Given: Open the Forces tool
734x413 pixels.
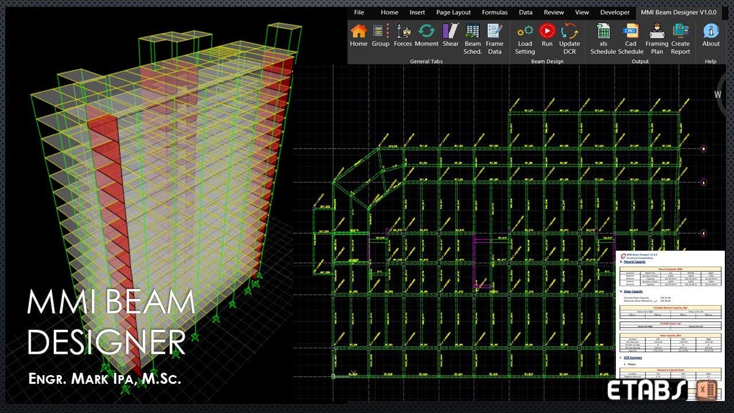Looking at the screenshot, I should [x=403, y=36].
